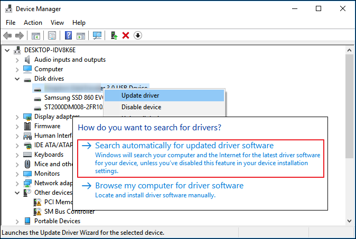The height and width of the screenshot is (239, 356).
Task: Choose Update driver from context menu
Action: click(x=140, y=95)
